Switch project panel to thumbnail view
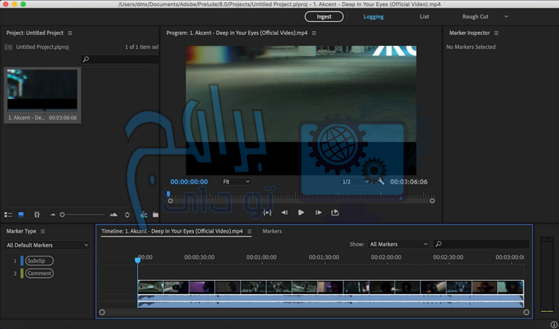 coord(21,215)
